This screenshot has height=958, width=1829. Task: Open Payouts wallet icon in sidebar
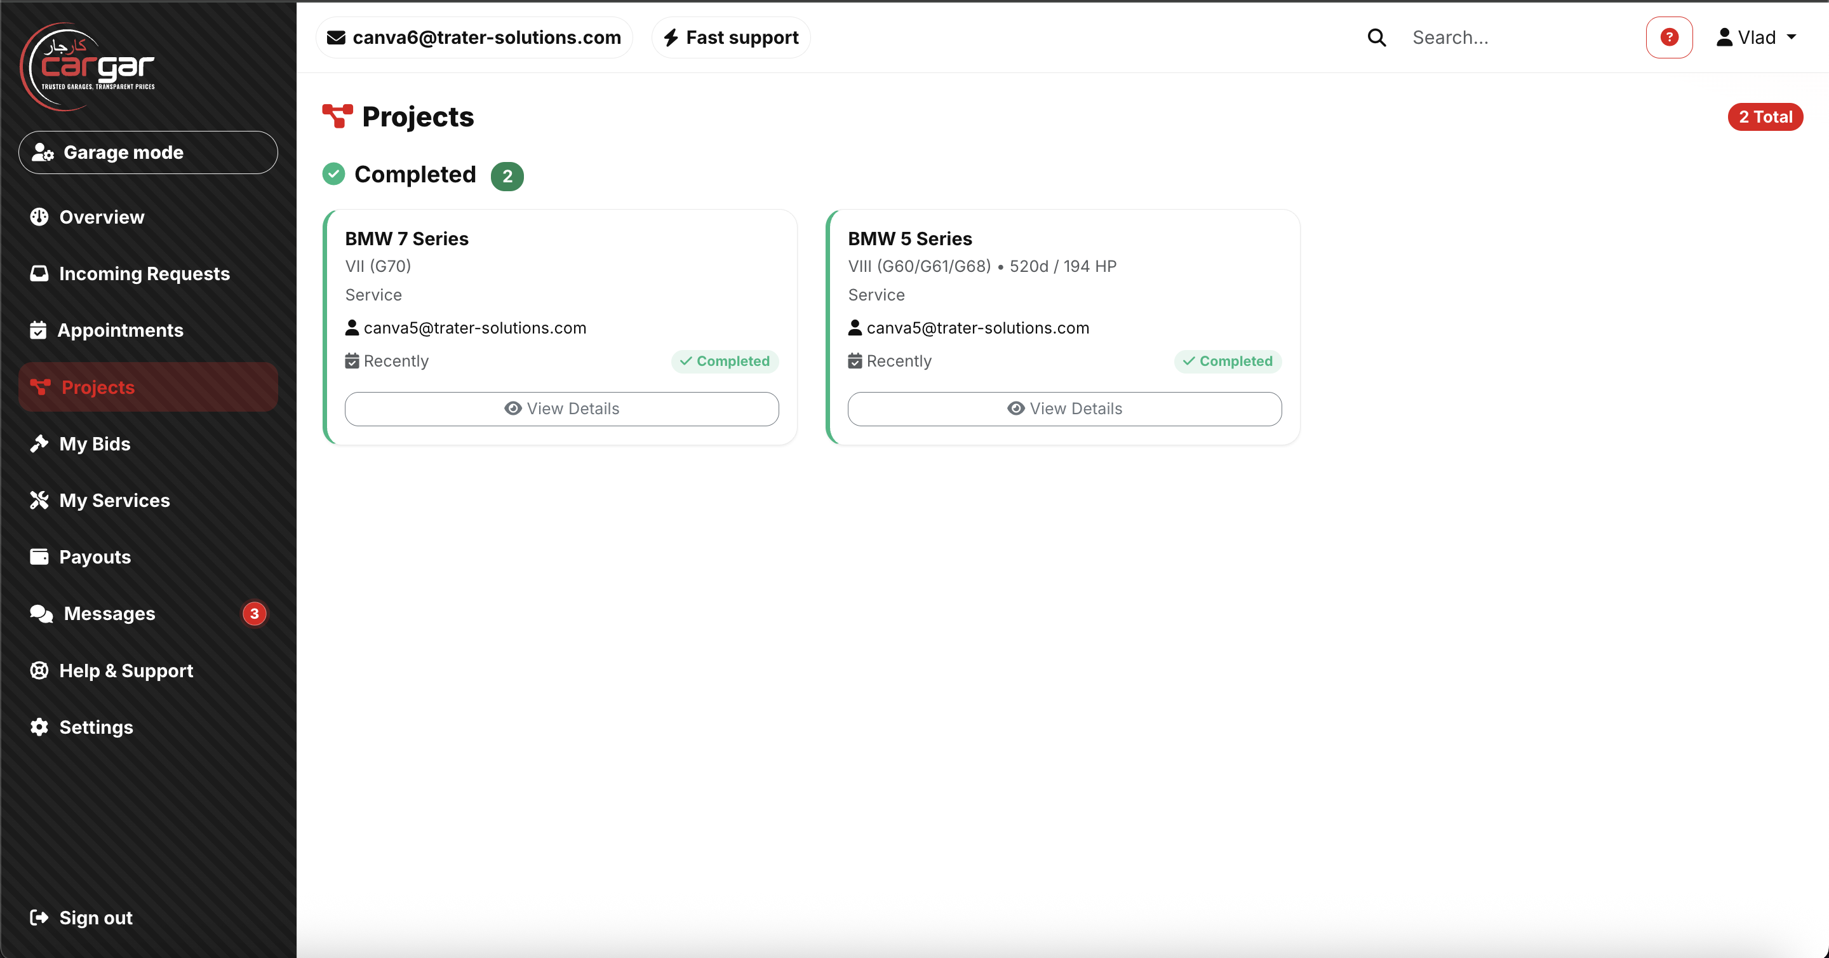point(40,557)
